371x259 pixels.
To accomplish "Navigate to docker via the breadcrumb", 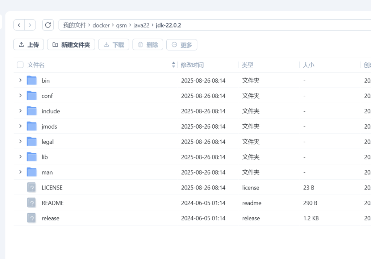I will 101,25.
